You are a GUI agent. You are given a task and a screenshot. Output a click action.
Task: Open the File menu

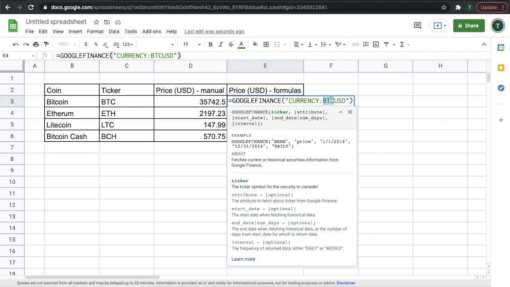[x=29, y=31]
